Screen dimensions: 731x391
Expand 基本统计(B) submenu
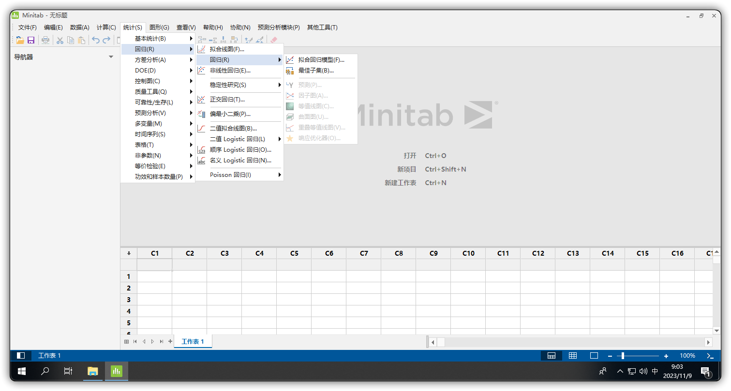click(x=158, y=39)
